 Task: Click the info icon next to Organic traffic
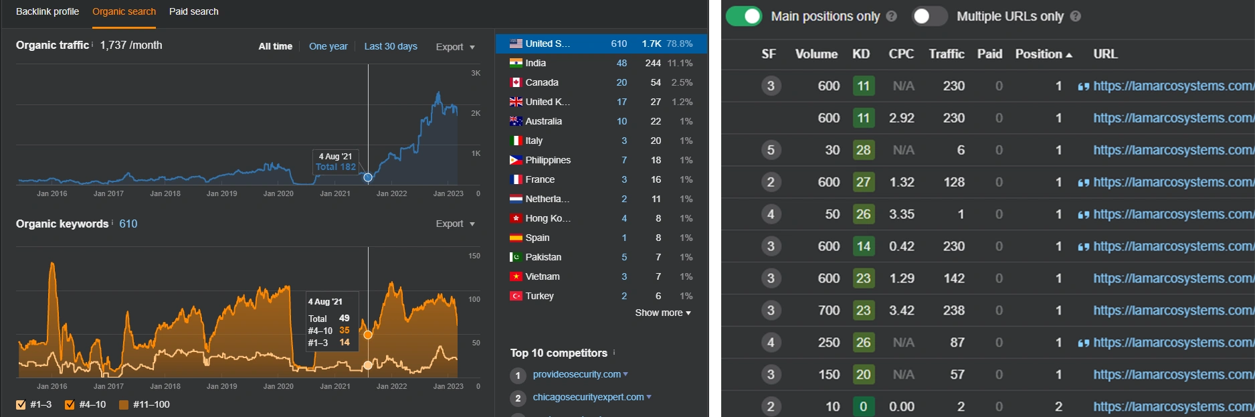coord(92,44)
